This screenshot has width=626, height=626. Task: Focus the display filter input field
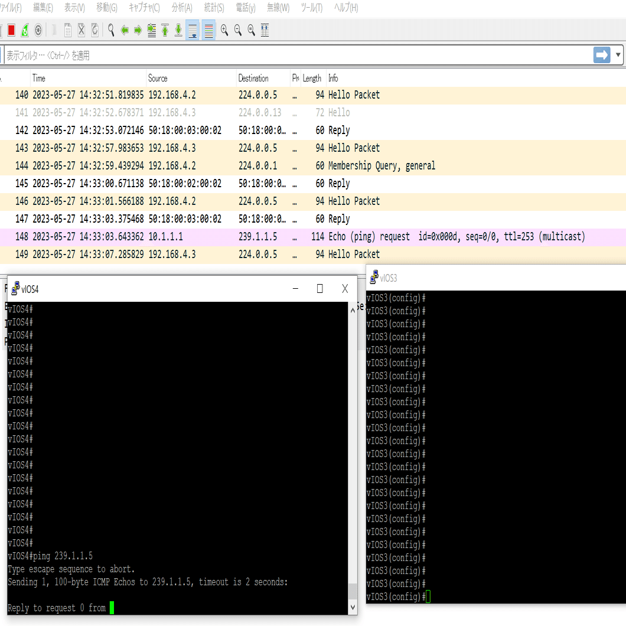[298, 55]
